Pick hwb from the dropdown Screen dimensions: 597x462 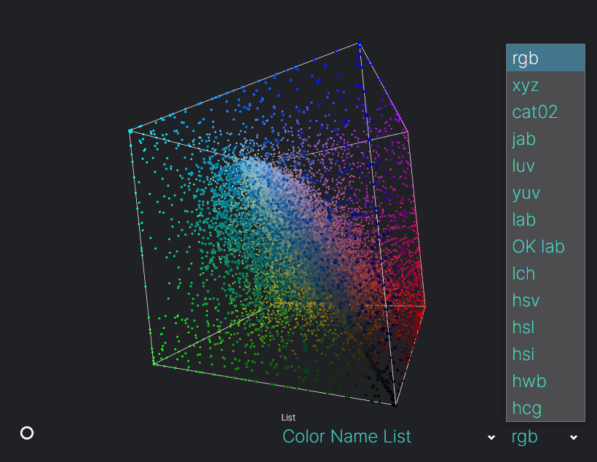click(545, 381)
